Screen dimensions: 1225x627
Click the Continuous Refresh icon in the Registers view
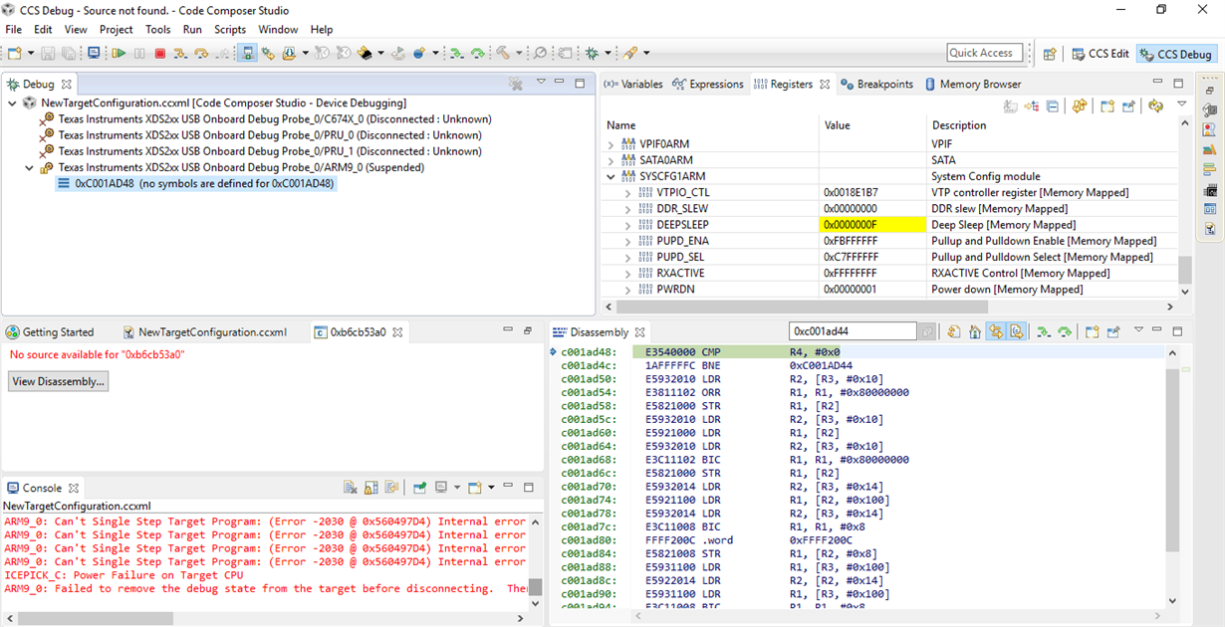click(1080, 105)
